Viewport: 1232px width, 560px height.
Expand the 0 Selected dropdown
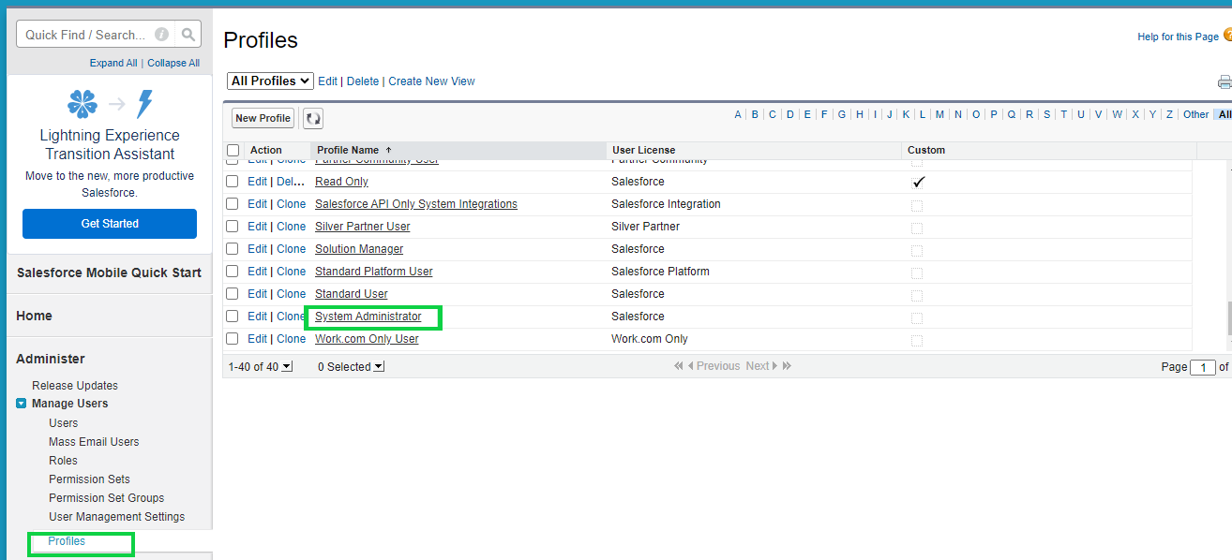379,367
